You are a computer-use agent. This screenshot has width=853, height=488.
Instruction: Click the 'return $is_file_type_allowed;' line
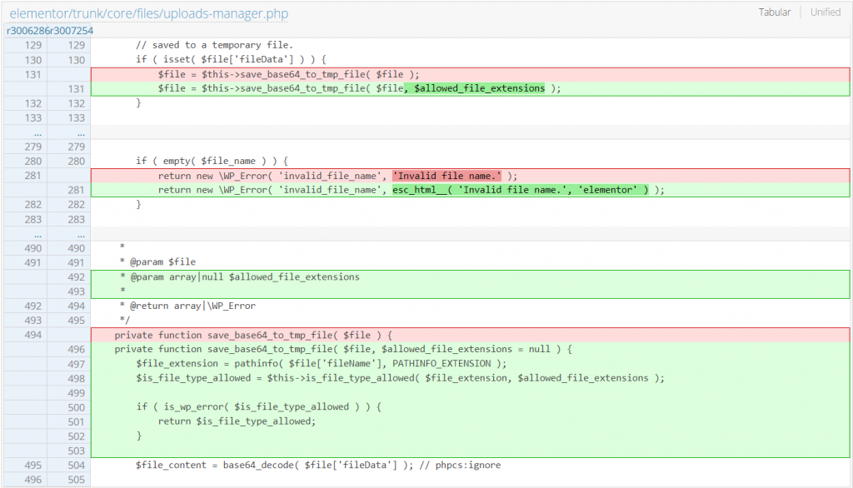(x=237, y=421)
